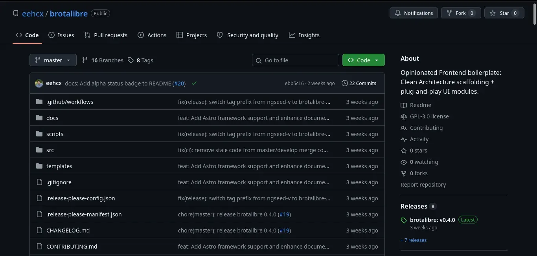Click Report repository
537x256 pixels.
(423, 185)
